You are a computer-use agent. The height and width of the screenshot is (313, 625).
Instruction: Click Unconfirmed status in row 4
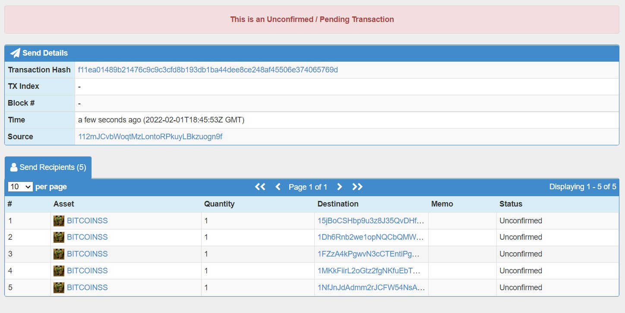(521, 271)
